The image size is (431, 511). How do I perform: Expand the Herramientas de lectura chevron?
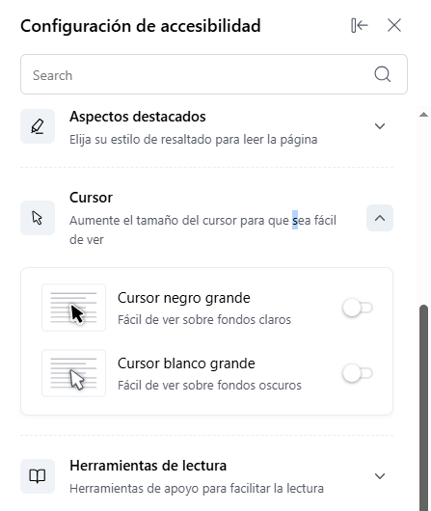tap(380, 476)
